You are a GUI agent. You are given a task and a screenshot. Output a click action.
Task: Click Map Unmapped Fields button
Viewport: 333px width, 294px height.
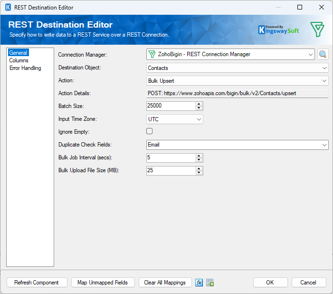tap(103, 283)
